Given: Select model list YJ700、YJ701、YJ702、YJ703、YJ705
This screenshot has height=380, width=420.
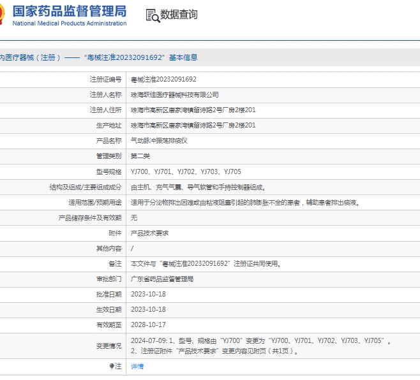Looking at the screenshot, I should tap(186, 172).
